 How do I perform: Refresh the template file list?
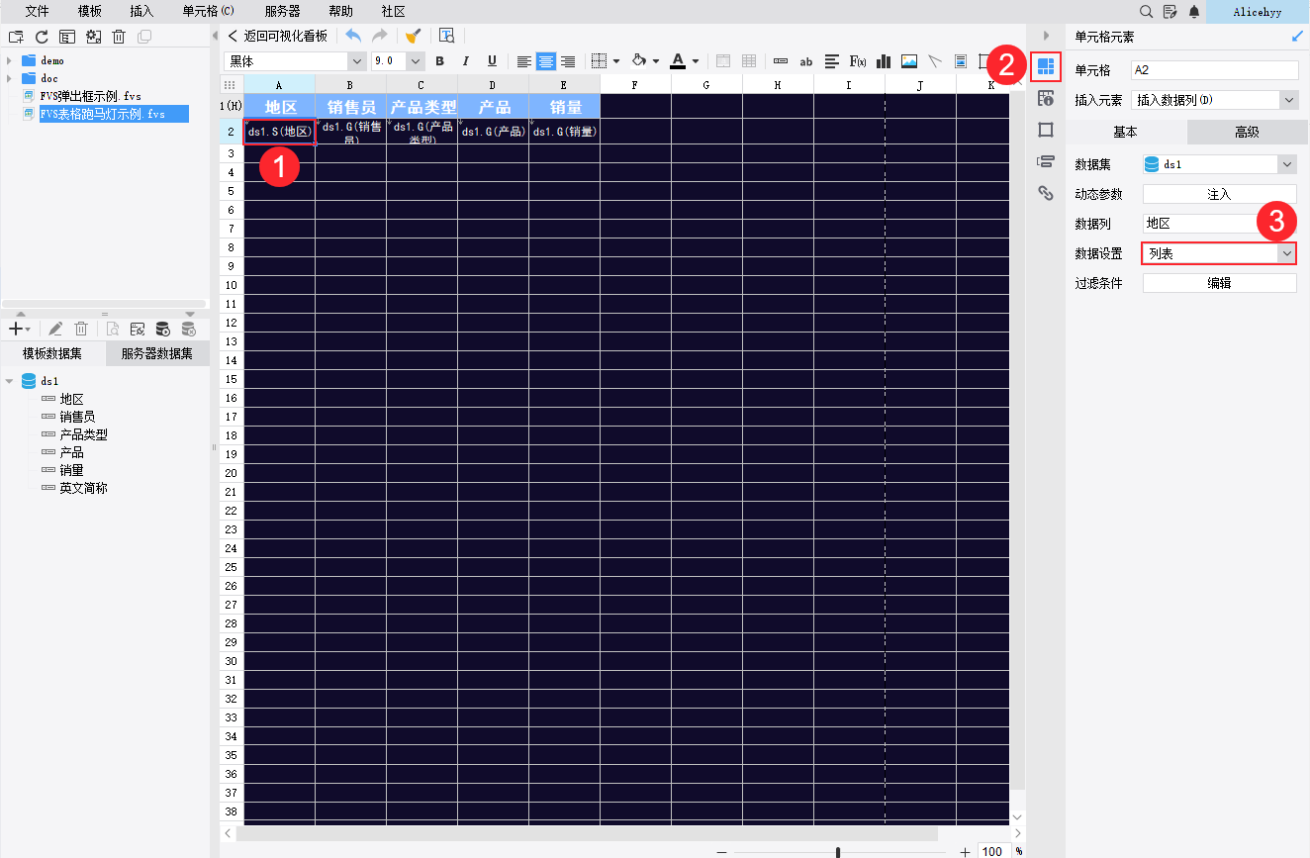[x=42, y=37]
